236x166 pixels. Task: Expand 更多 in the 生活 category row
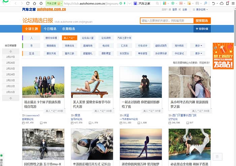198,53
